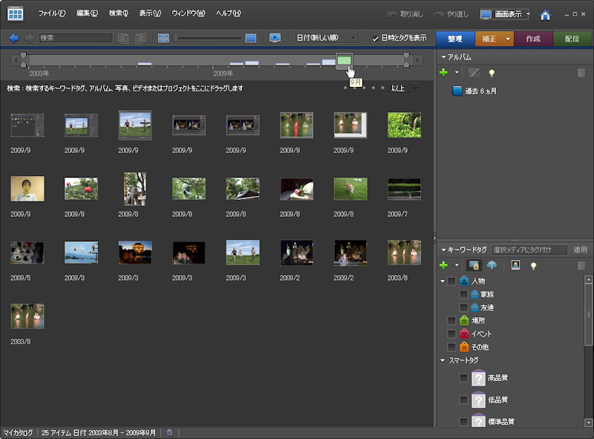The image size is (594, 439).
Task: Click the single photo view icon
Action: (x=251, y=38)
